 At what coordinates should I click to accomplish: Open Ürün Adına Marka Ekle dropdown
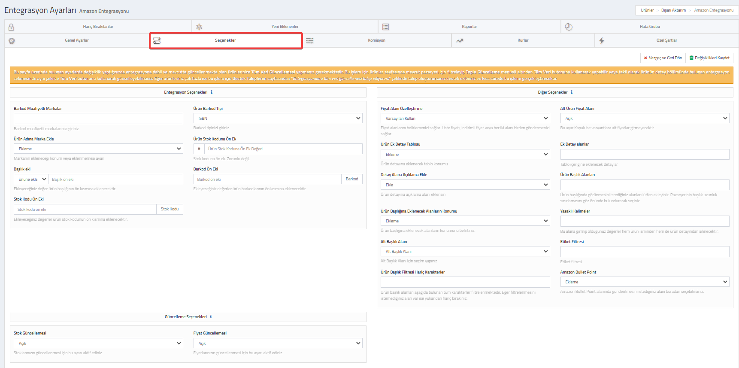pyautogui.click(x=98, y=149)
